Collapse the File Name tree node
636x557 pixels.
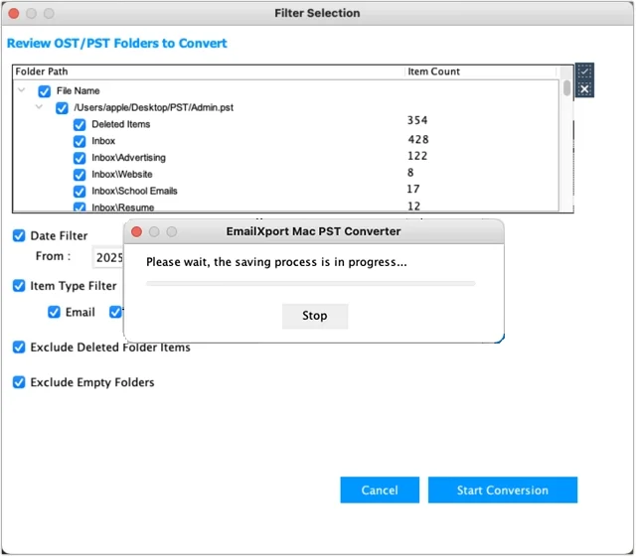22,90
